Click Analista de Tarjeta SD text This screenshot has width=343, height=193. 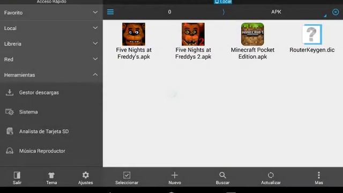pyautogui.click(x=44, y=131)
